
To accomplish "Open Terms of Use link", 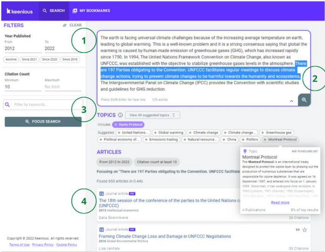I will coord(19,245).
